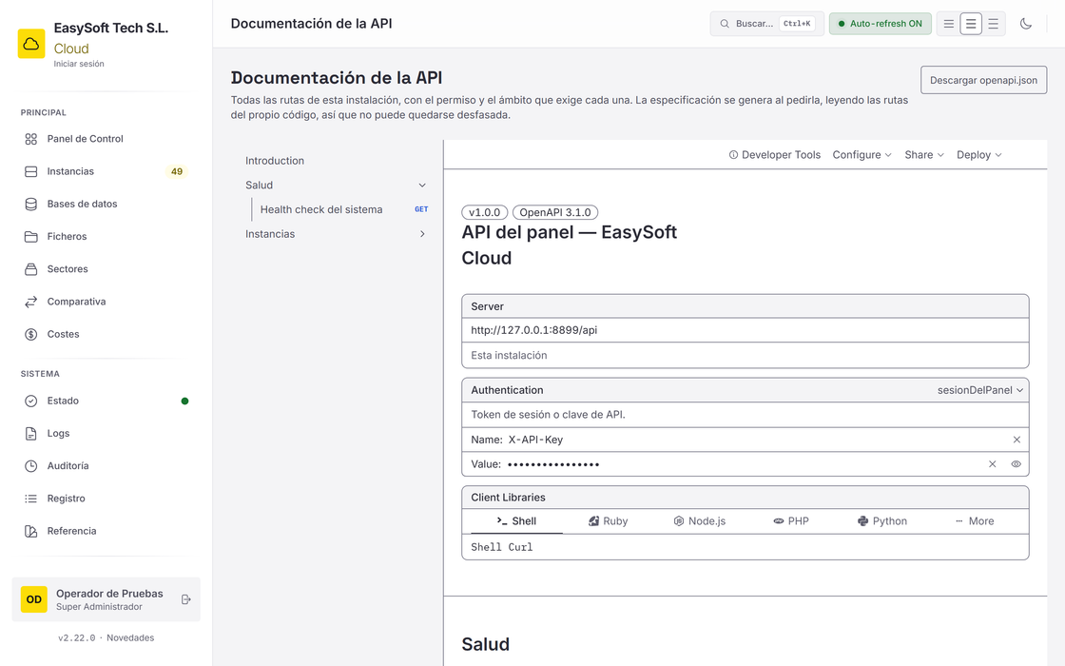This screenshot has height=666, width=1065.
Task: Open Panel de Control grid icon
Action: tap(31, 139)
